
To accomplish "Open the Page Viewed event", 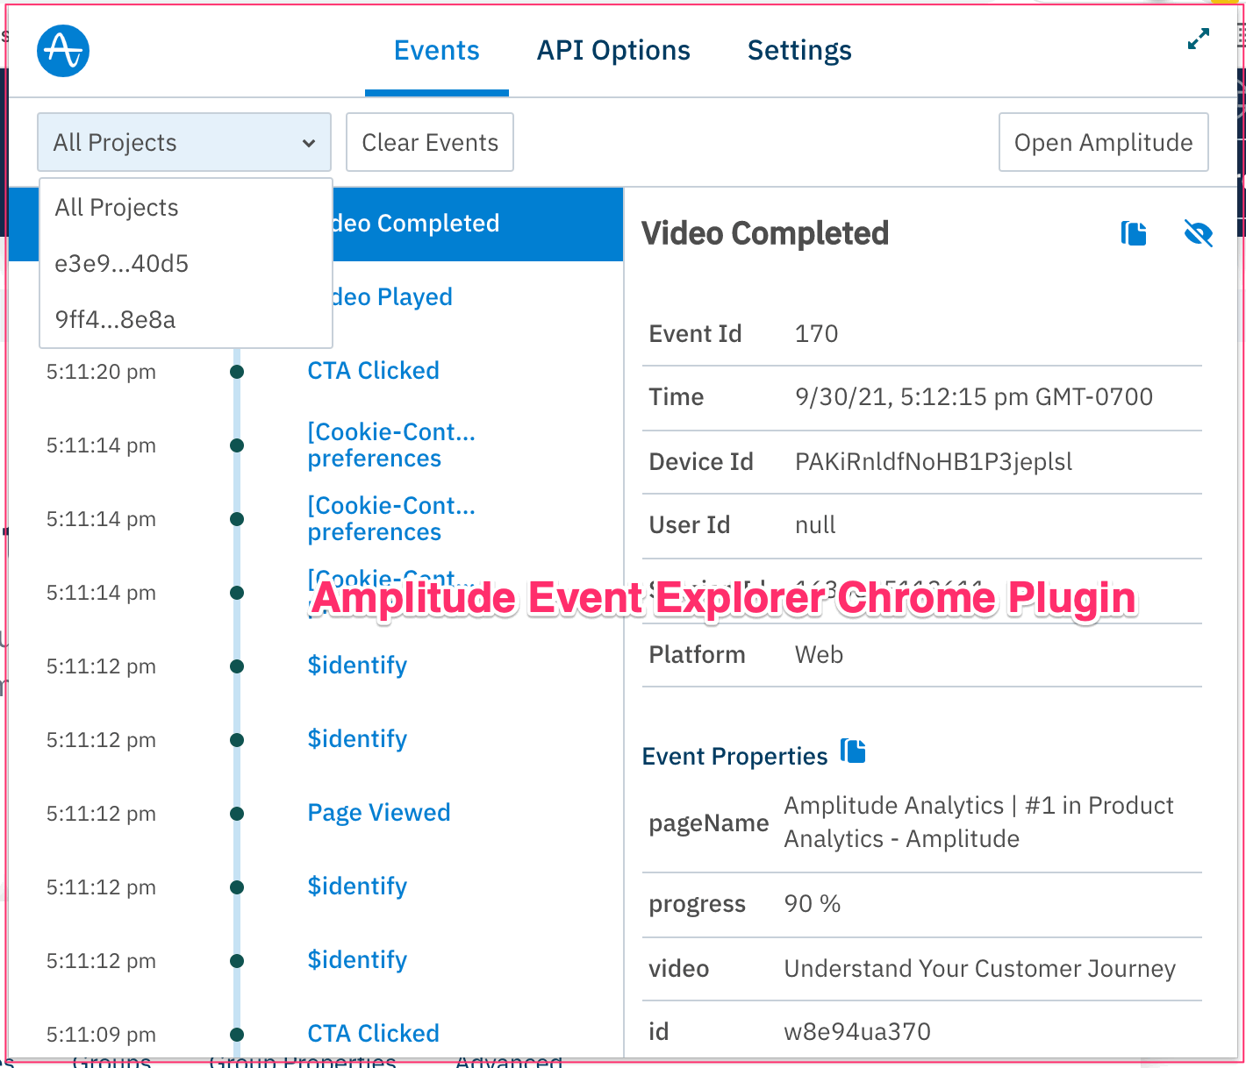I will [x=379, y=813].
